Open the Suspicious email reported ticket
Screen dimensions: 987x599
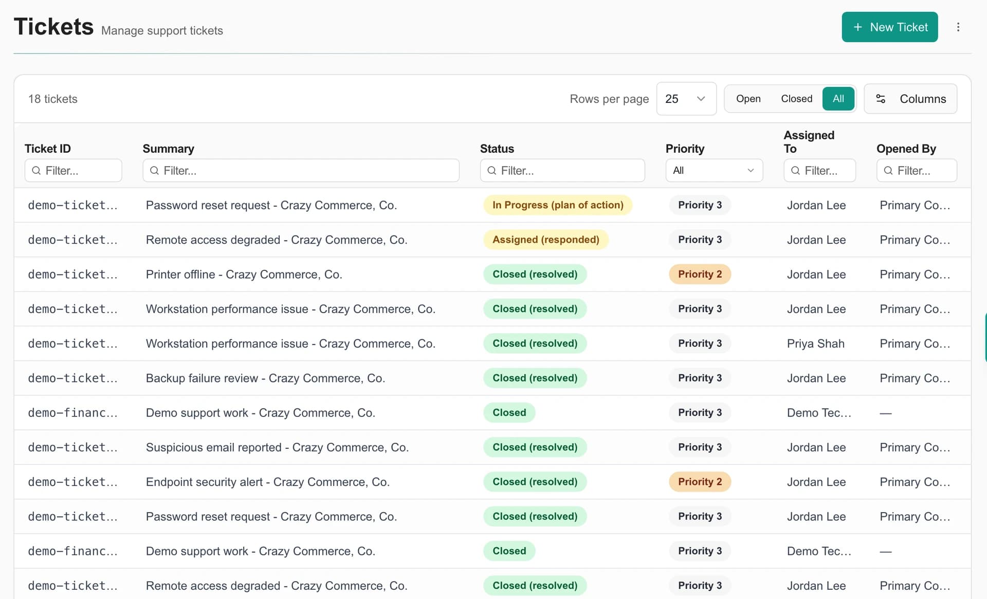278,447
